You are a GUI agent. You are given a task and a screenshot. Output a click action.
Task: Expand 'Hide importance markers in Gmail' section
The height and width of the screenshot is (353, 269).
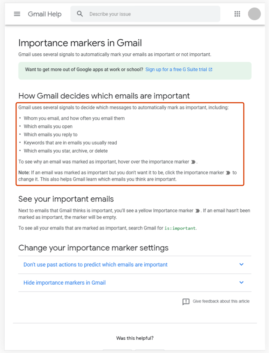click(64, 283)
